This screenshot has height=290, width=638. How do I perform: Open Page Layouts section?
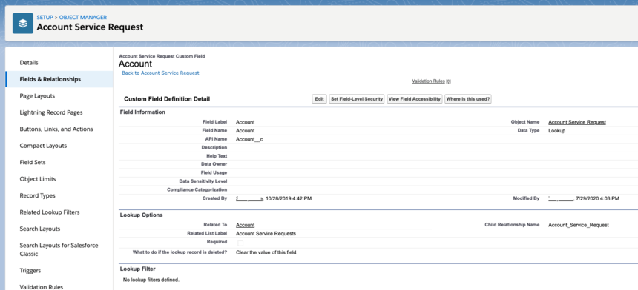click(x=37, y=96)
